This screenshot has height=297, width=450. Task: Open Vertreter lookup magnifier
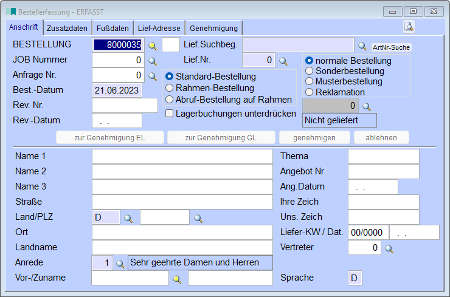pos(389,248)
